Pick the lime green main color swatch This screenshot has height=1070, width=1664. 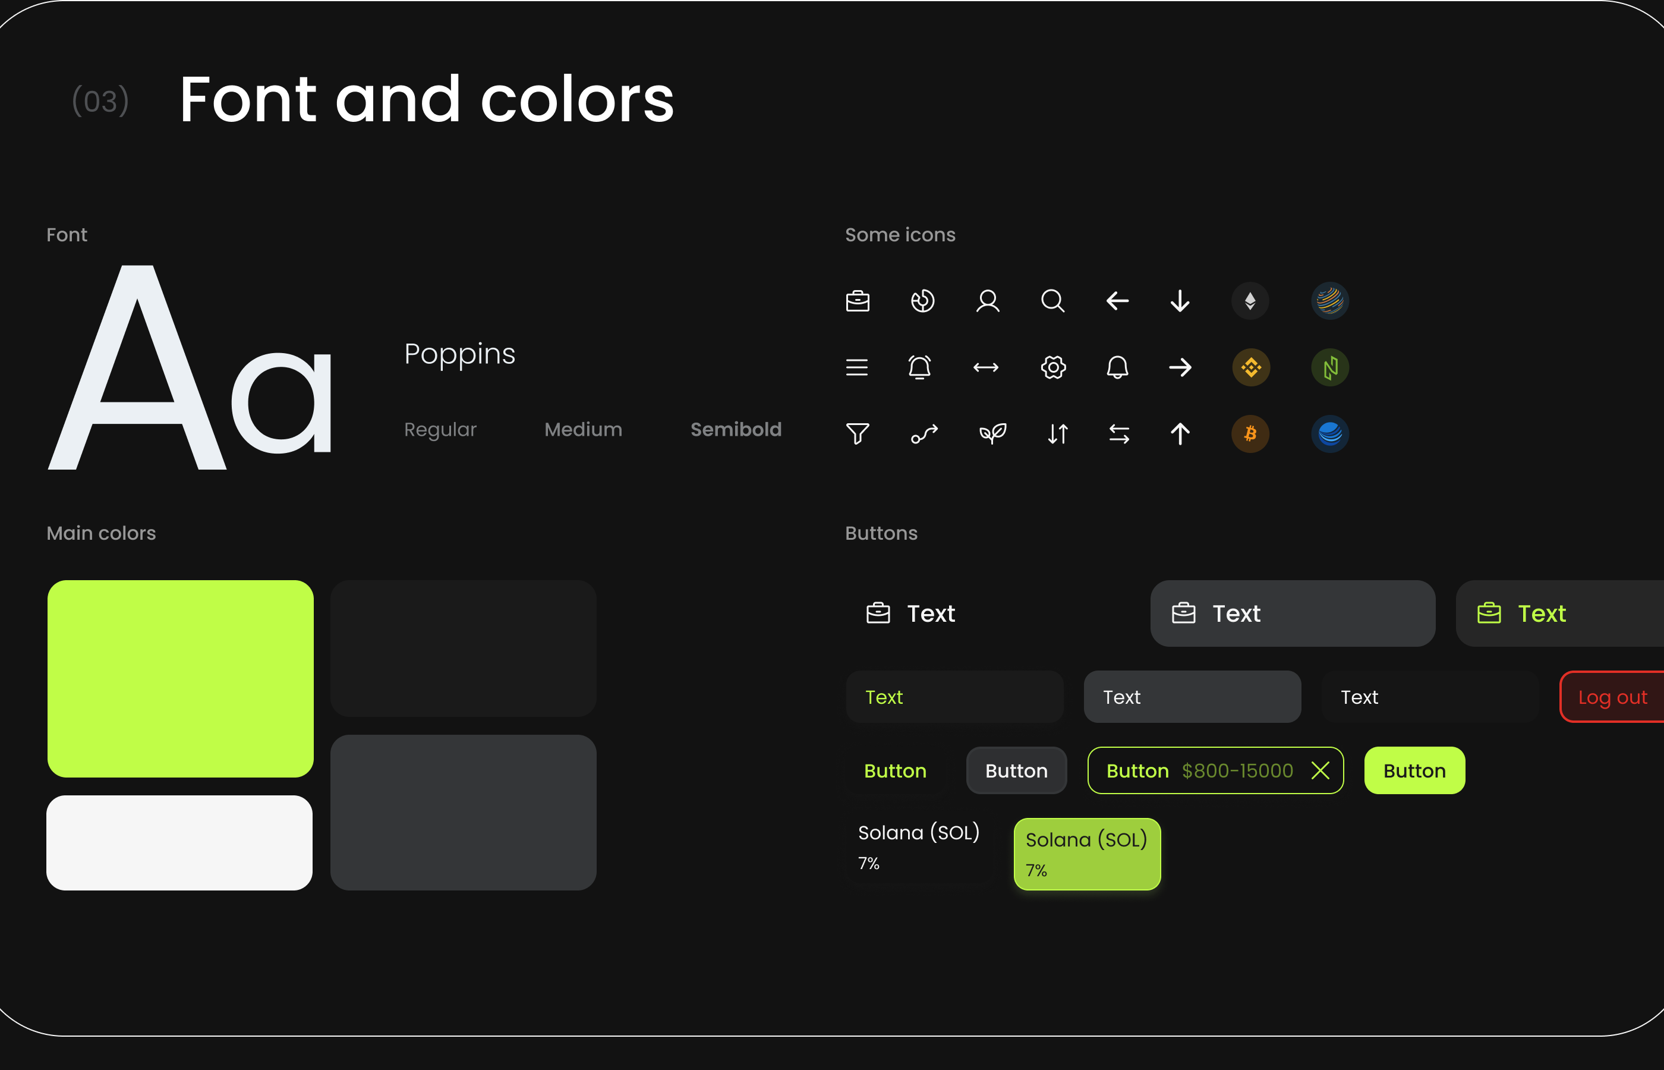(x=181, y=678)
